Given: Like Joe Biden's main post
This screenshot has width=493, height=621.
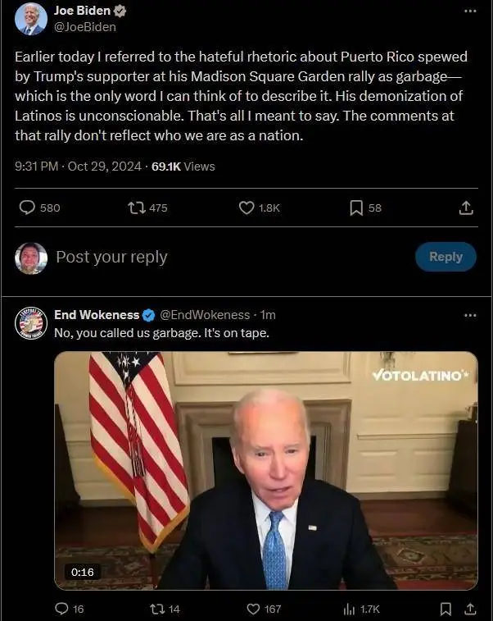Looking at the screenshot, I should 246,208.
